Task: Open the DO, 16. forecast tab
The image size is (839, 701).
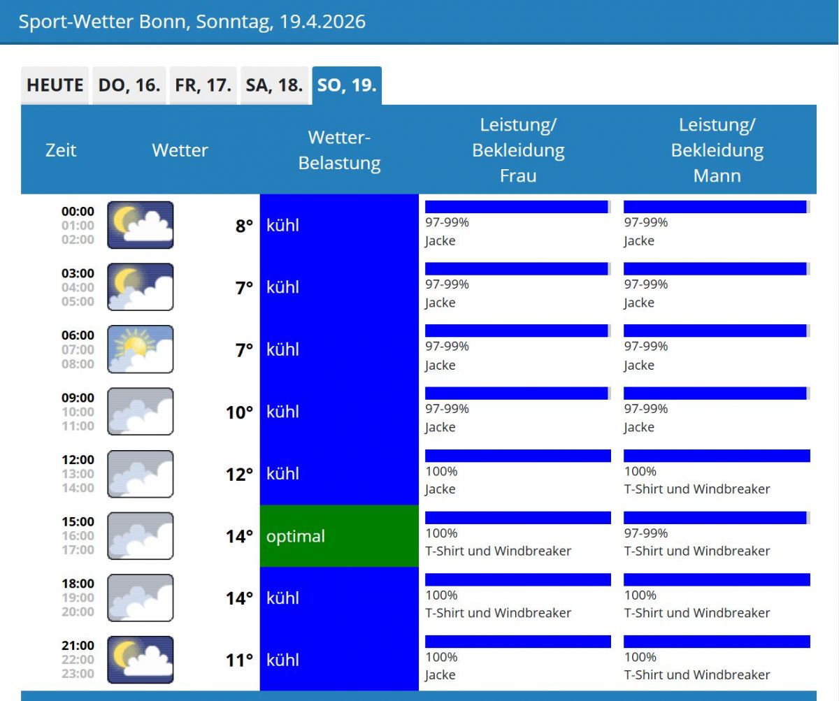Action: [129, 86]
